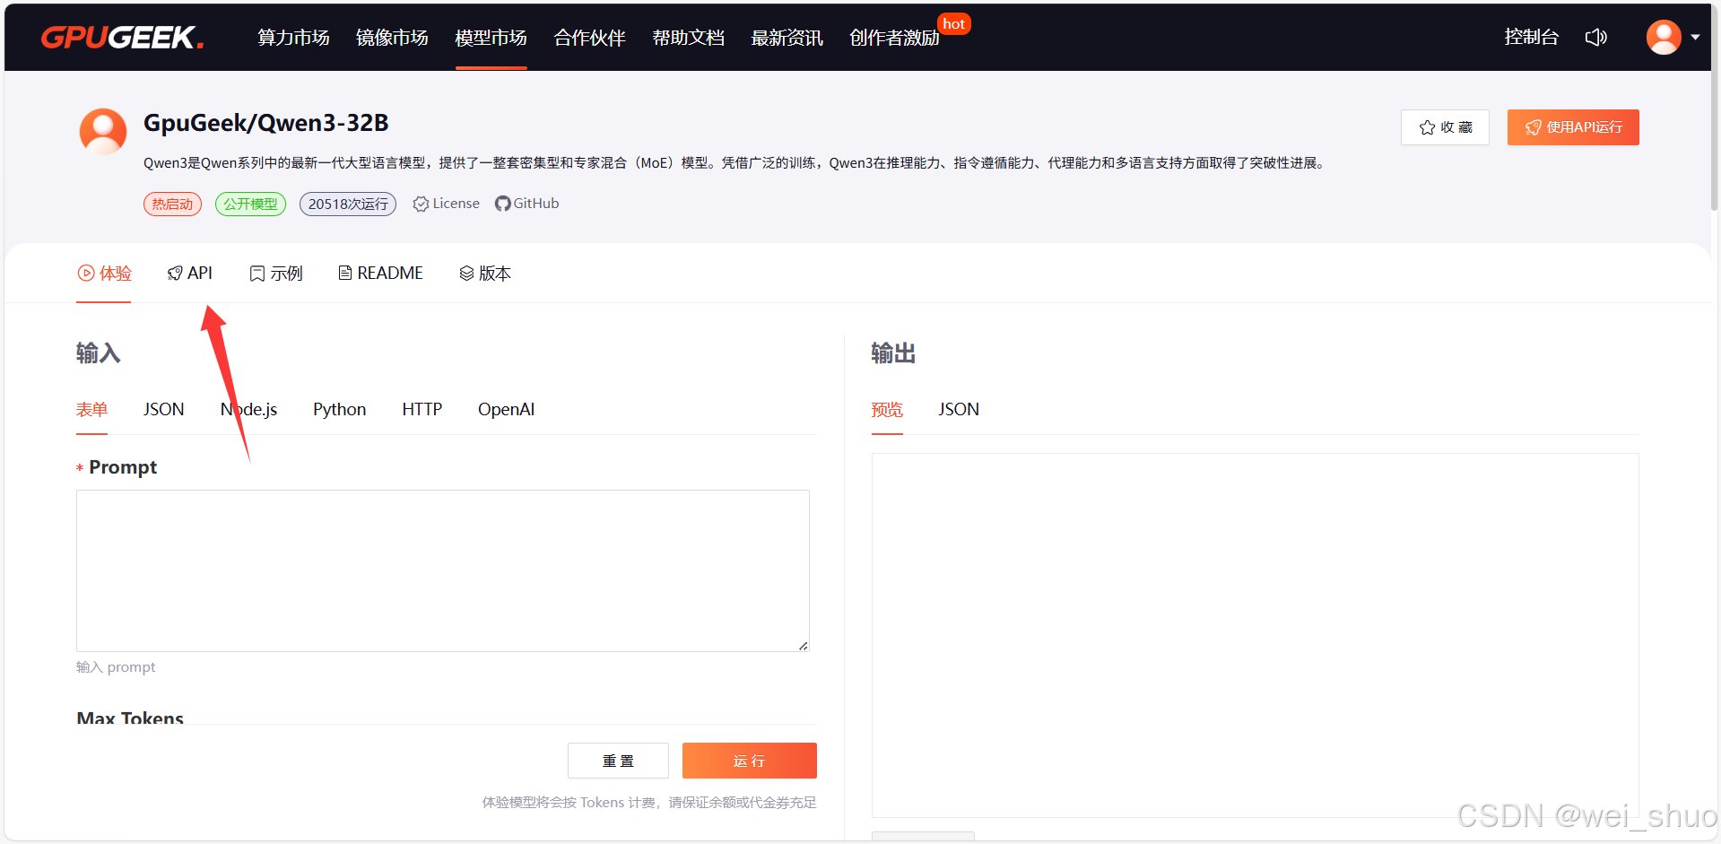Expand the account dropdown arrow
The width and height of the screenshot is (1721, 844).
(x=1695, y=37)
